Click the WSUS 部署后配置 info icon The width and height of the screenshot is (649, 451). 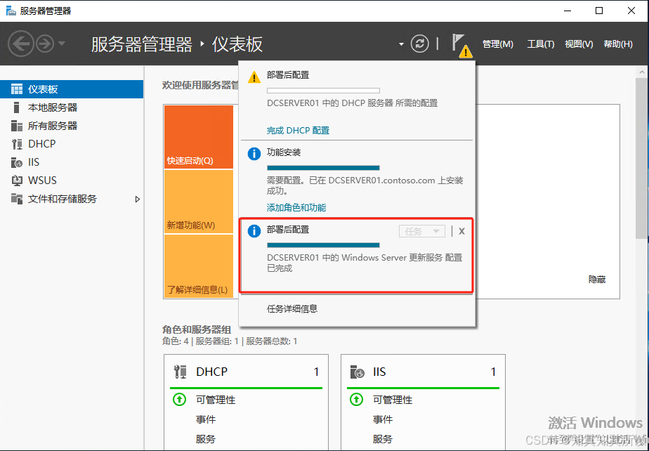(254, 231)
